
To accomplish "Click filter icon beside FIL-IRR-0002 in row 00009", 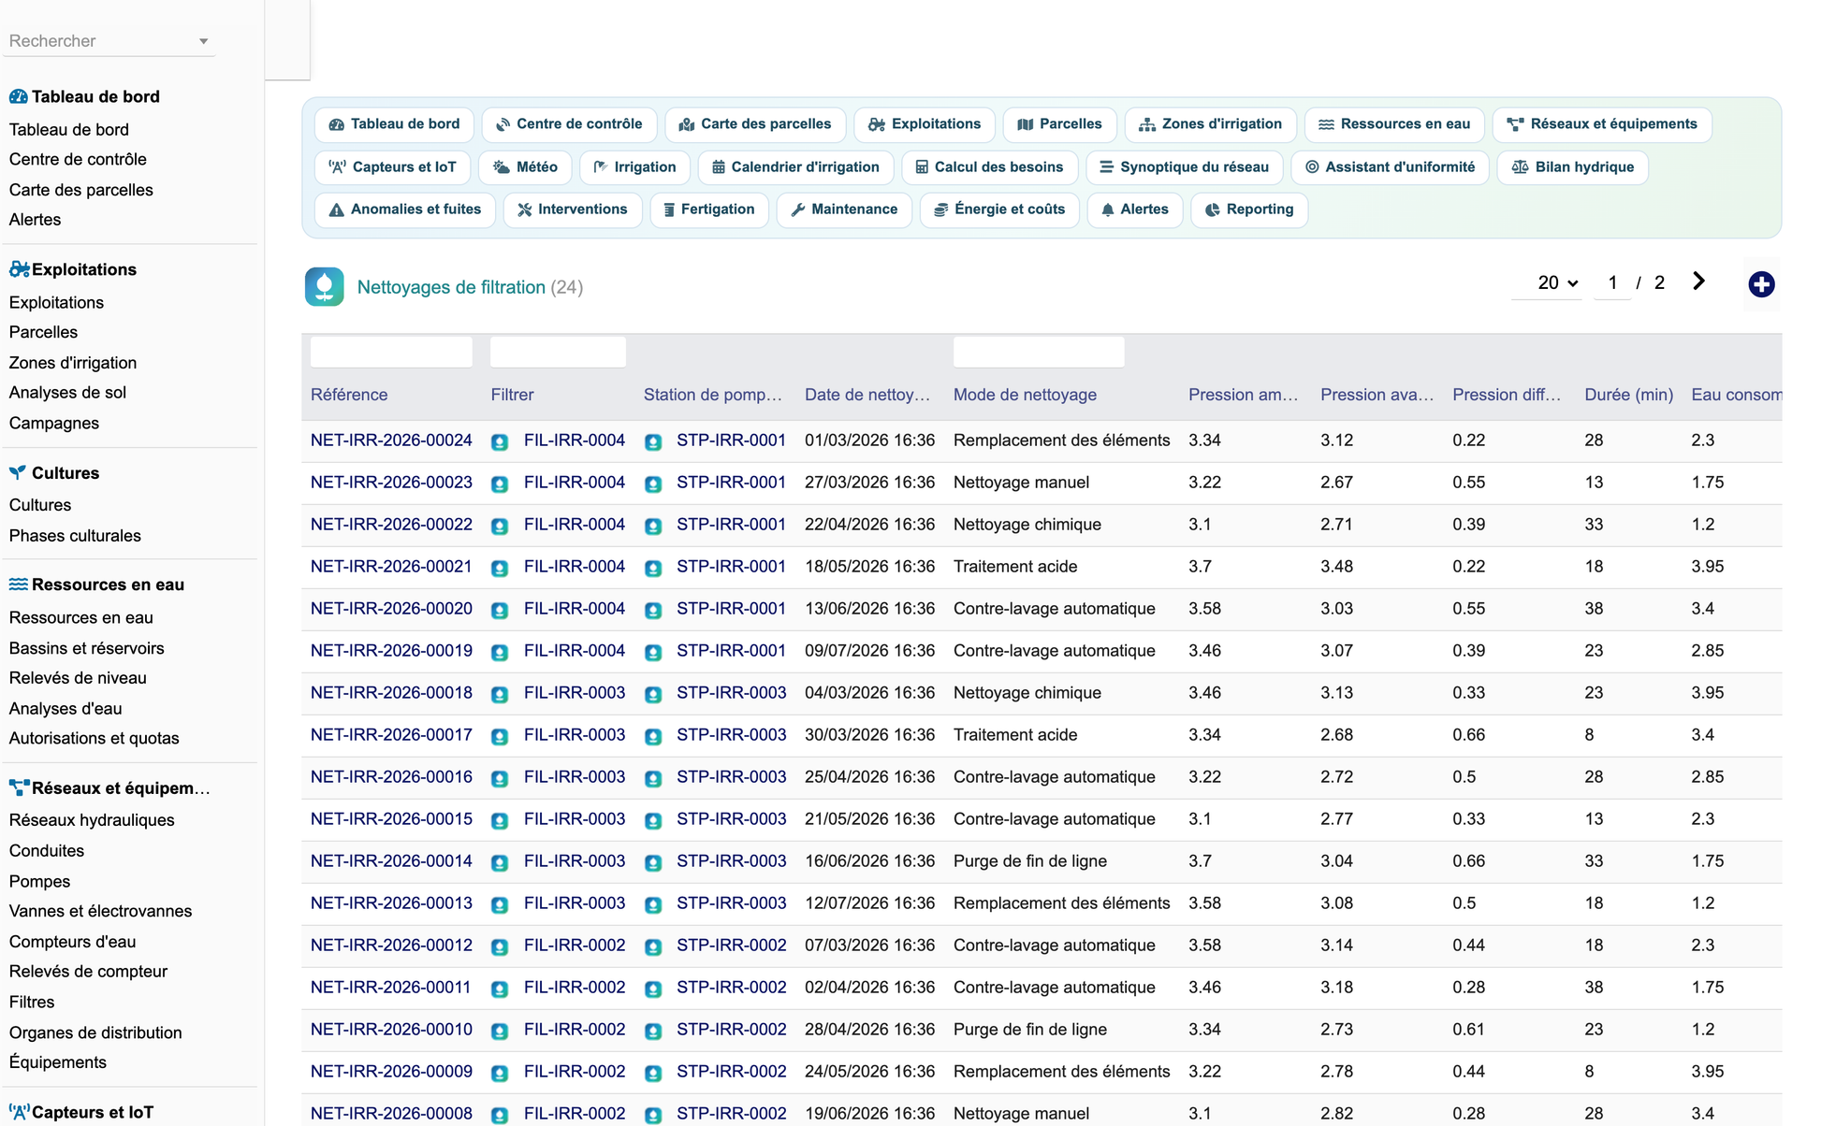I will (500, 1073).
